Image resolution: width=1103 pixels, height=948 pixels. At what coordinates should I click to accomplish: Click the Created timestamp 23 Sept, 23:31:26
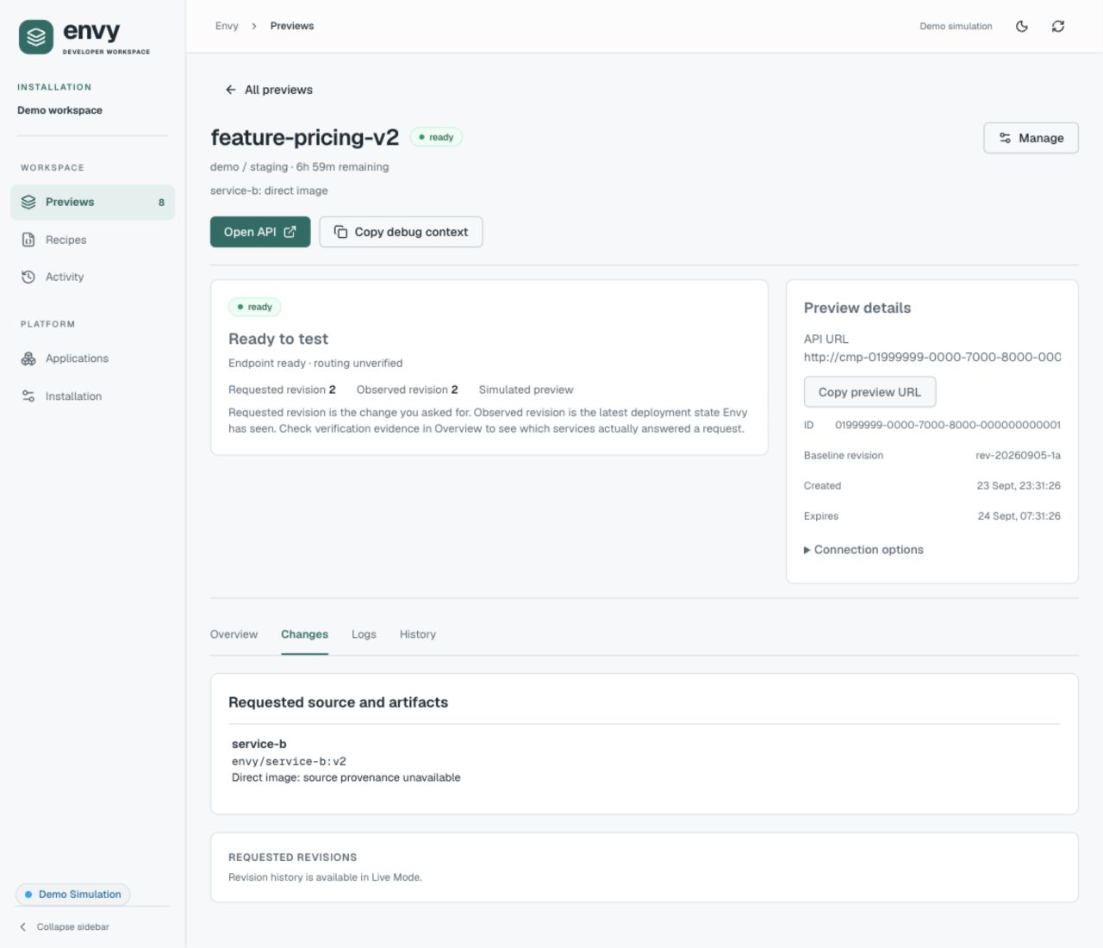tap(1019, 486)
